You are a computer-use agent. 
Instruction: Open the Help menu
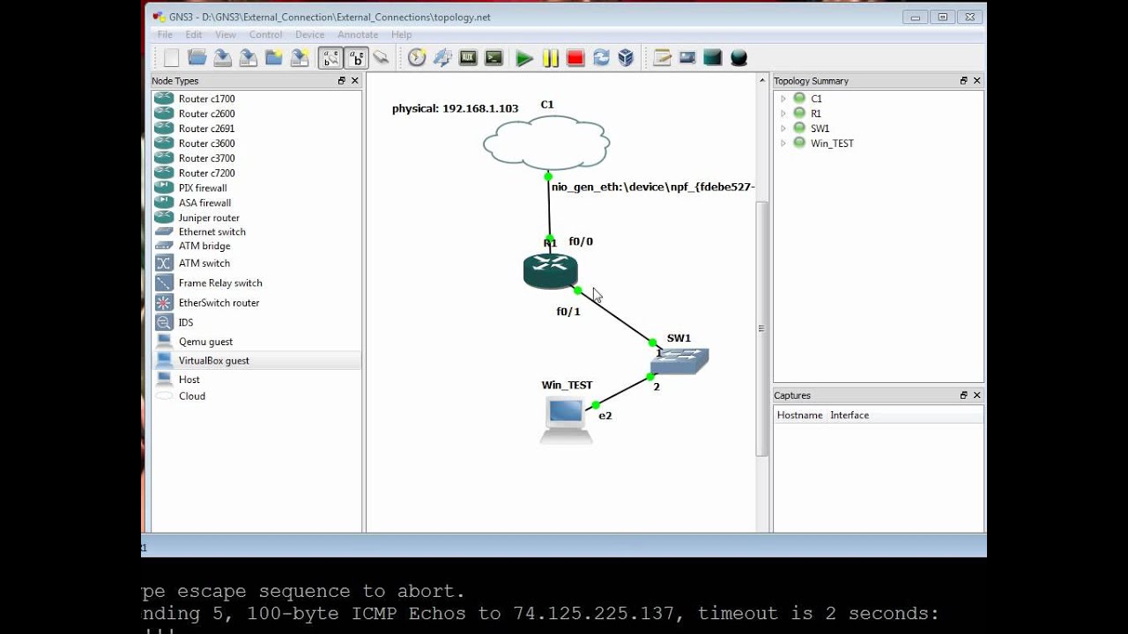pyautogui.click(x=401, y=34)
